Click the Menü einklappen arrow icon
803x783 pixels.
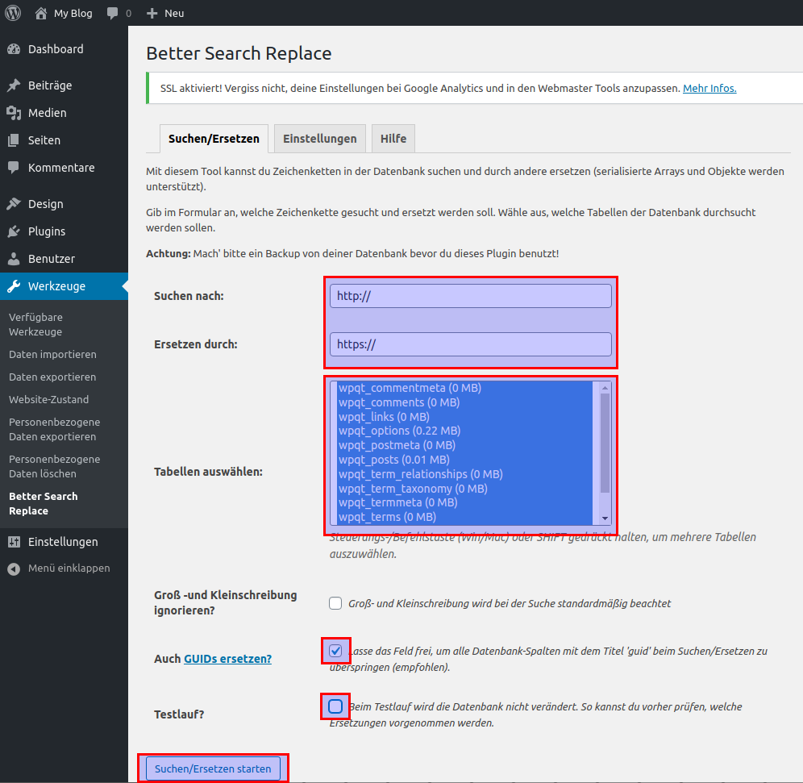(14, 569)
